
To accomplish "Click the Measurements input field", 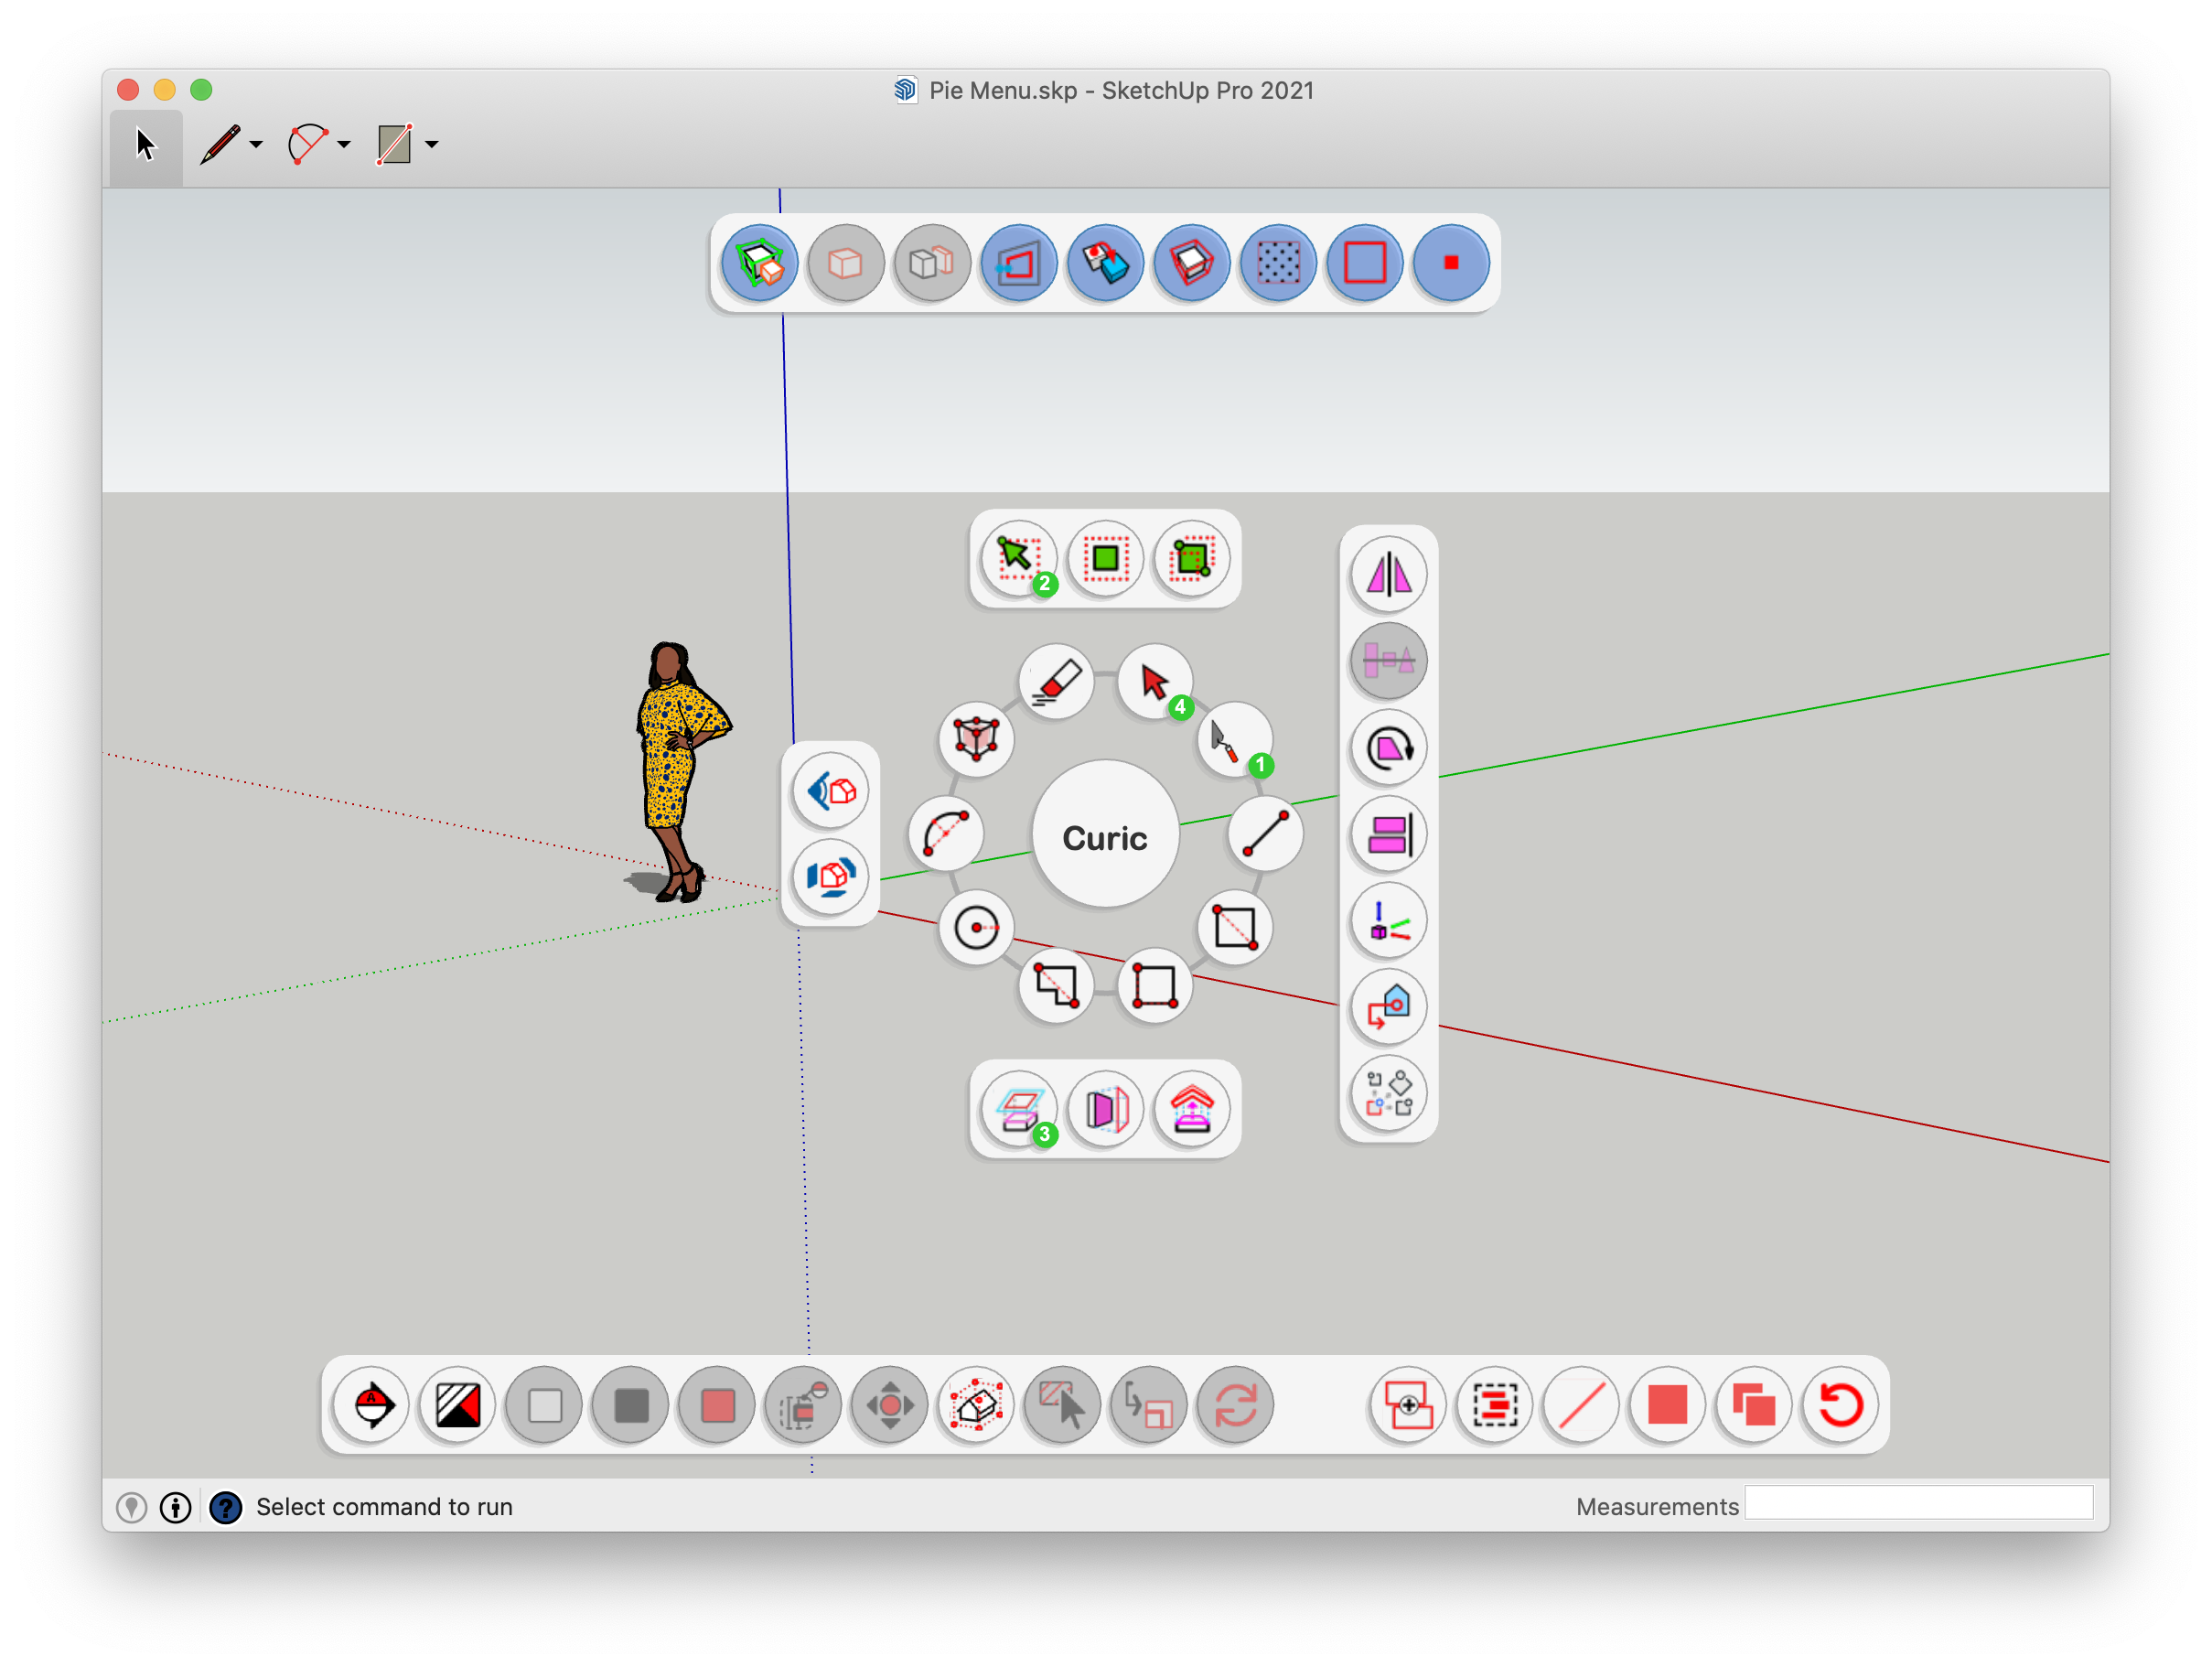I will point(1918,1504).
